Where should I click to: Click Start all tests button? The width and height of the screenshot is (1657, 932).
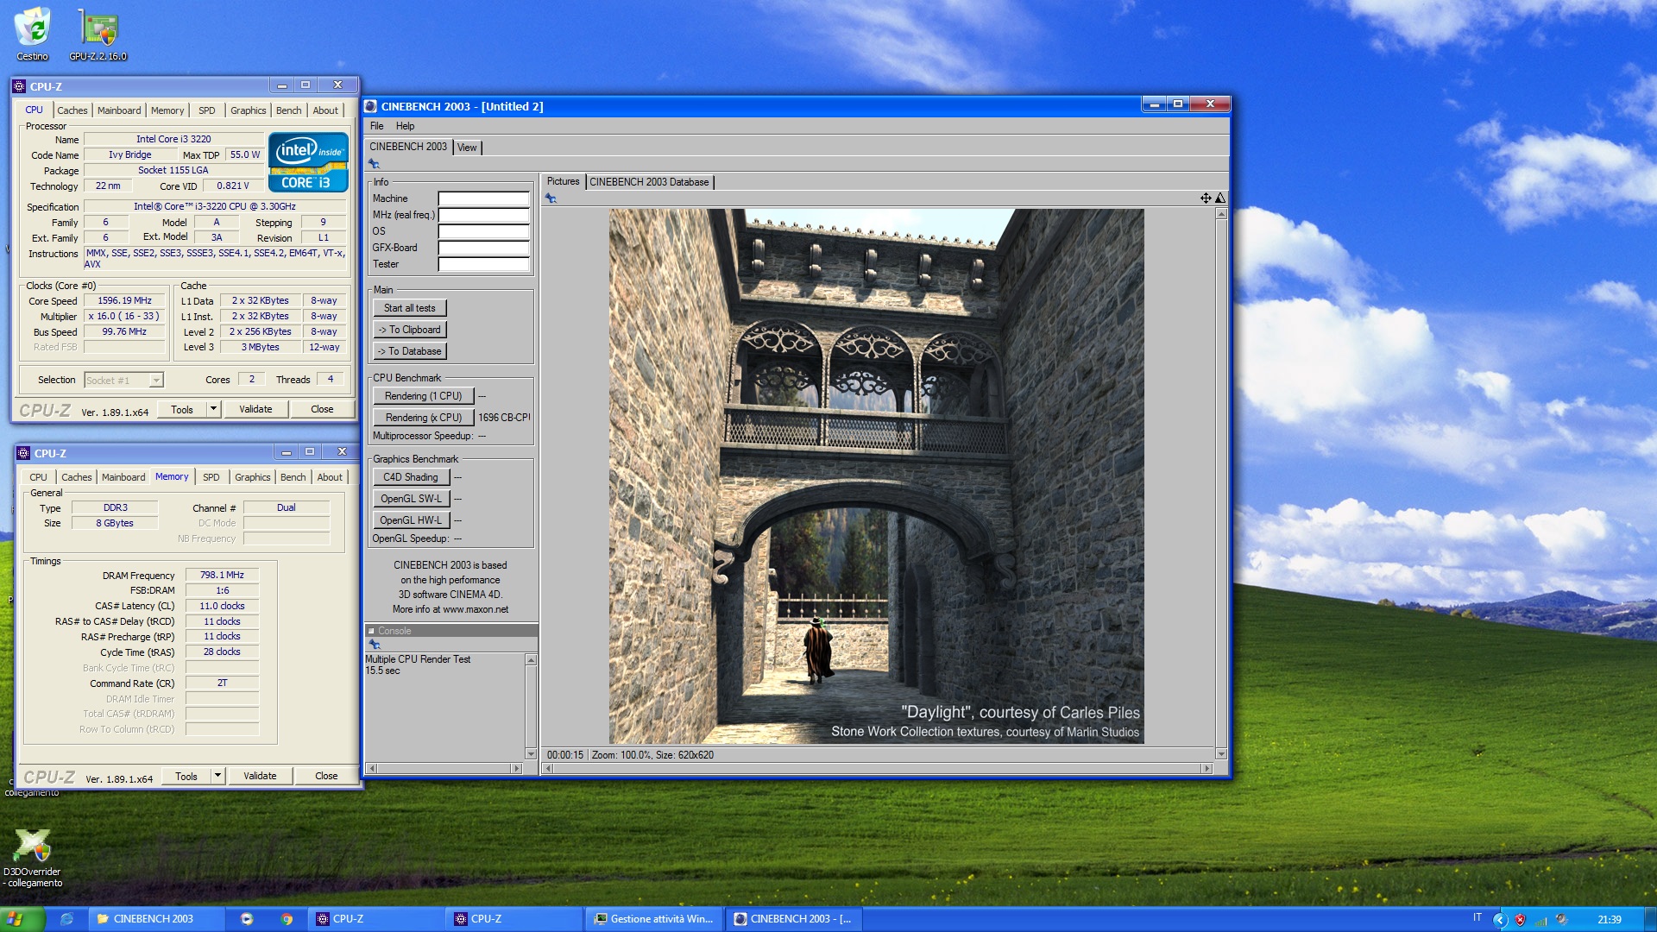(x=410, y=308)
